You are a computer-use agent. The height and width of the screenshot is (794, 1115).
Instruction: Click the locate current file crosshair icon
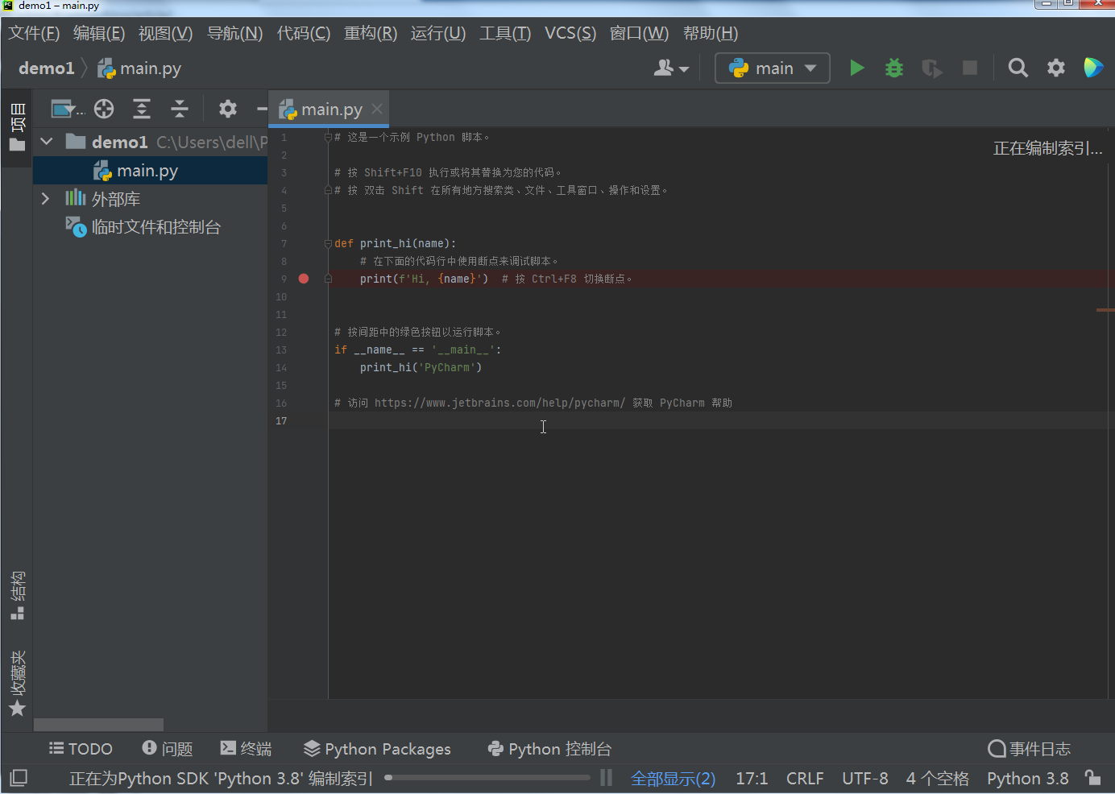[104, 109]
